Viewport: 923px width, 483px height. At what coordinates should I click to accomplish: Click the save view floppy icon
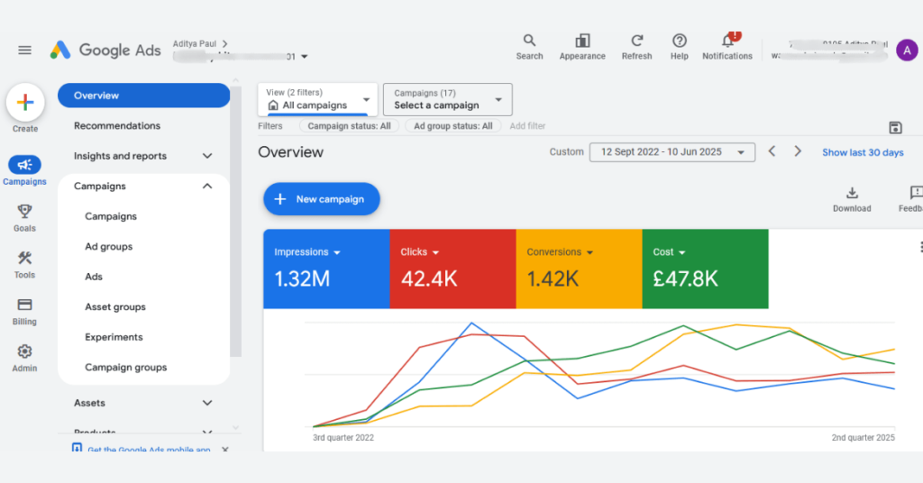tap(895, 128)
